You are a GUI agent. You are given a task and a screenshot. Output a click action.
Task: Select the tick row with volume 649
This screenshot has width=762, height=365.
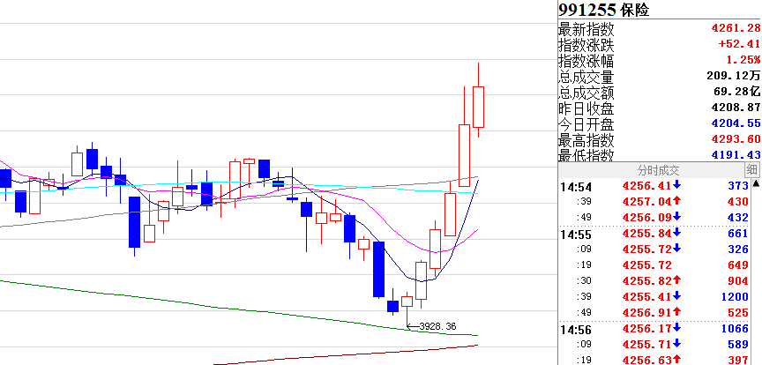(654, 264)
